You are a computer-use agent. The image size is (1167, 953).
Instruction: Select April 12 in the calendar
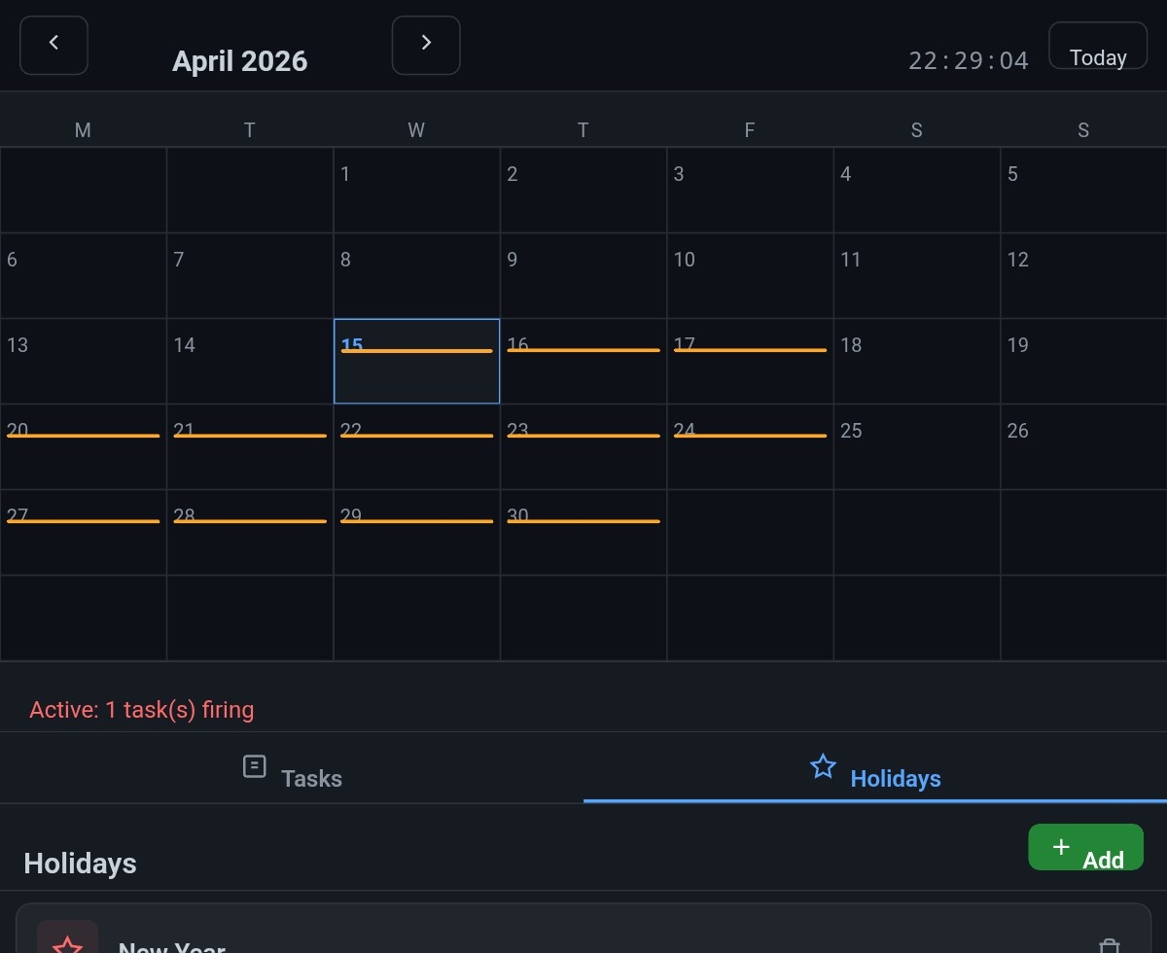pyautogui.click(x=1083, y=275)
